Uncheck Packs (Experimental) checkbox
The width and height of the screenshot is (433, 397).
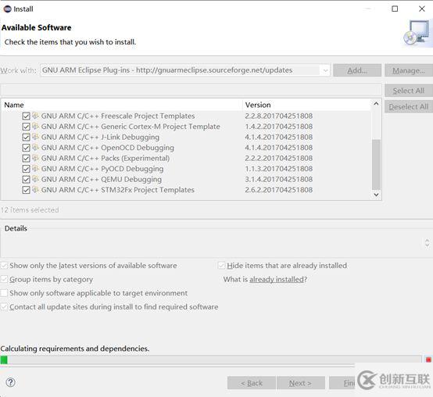(26, 158)
